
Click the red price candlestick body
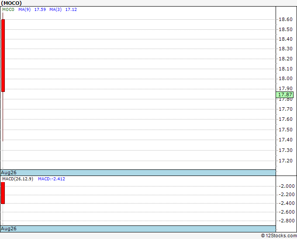tap(3, 56)
